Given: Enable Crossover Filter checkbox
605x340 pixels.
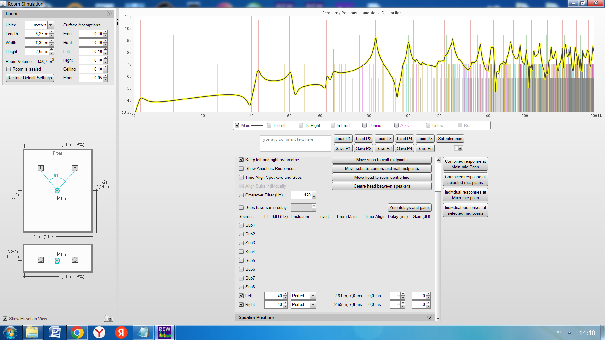Looking at the screenshot, I should point(241,195).
